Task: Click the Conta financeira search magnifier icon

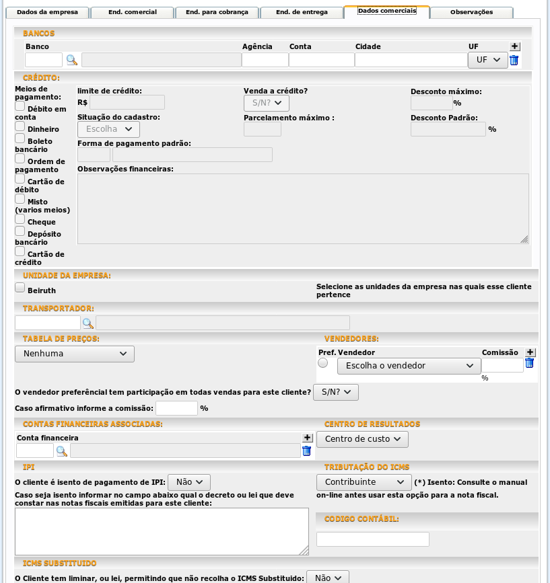Action: pyautogui.click(x=61, y=451)
